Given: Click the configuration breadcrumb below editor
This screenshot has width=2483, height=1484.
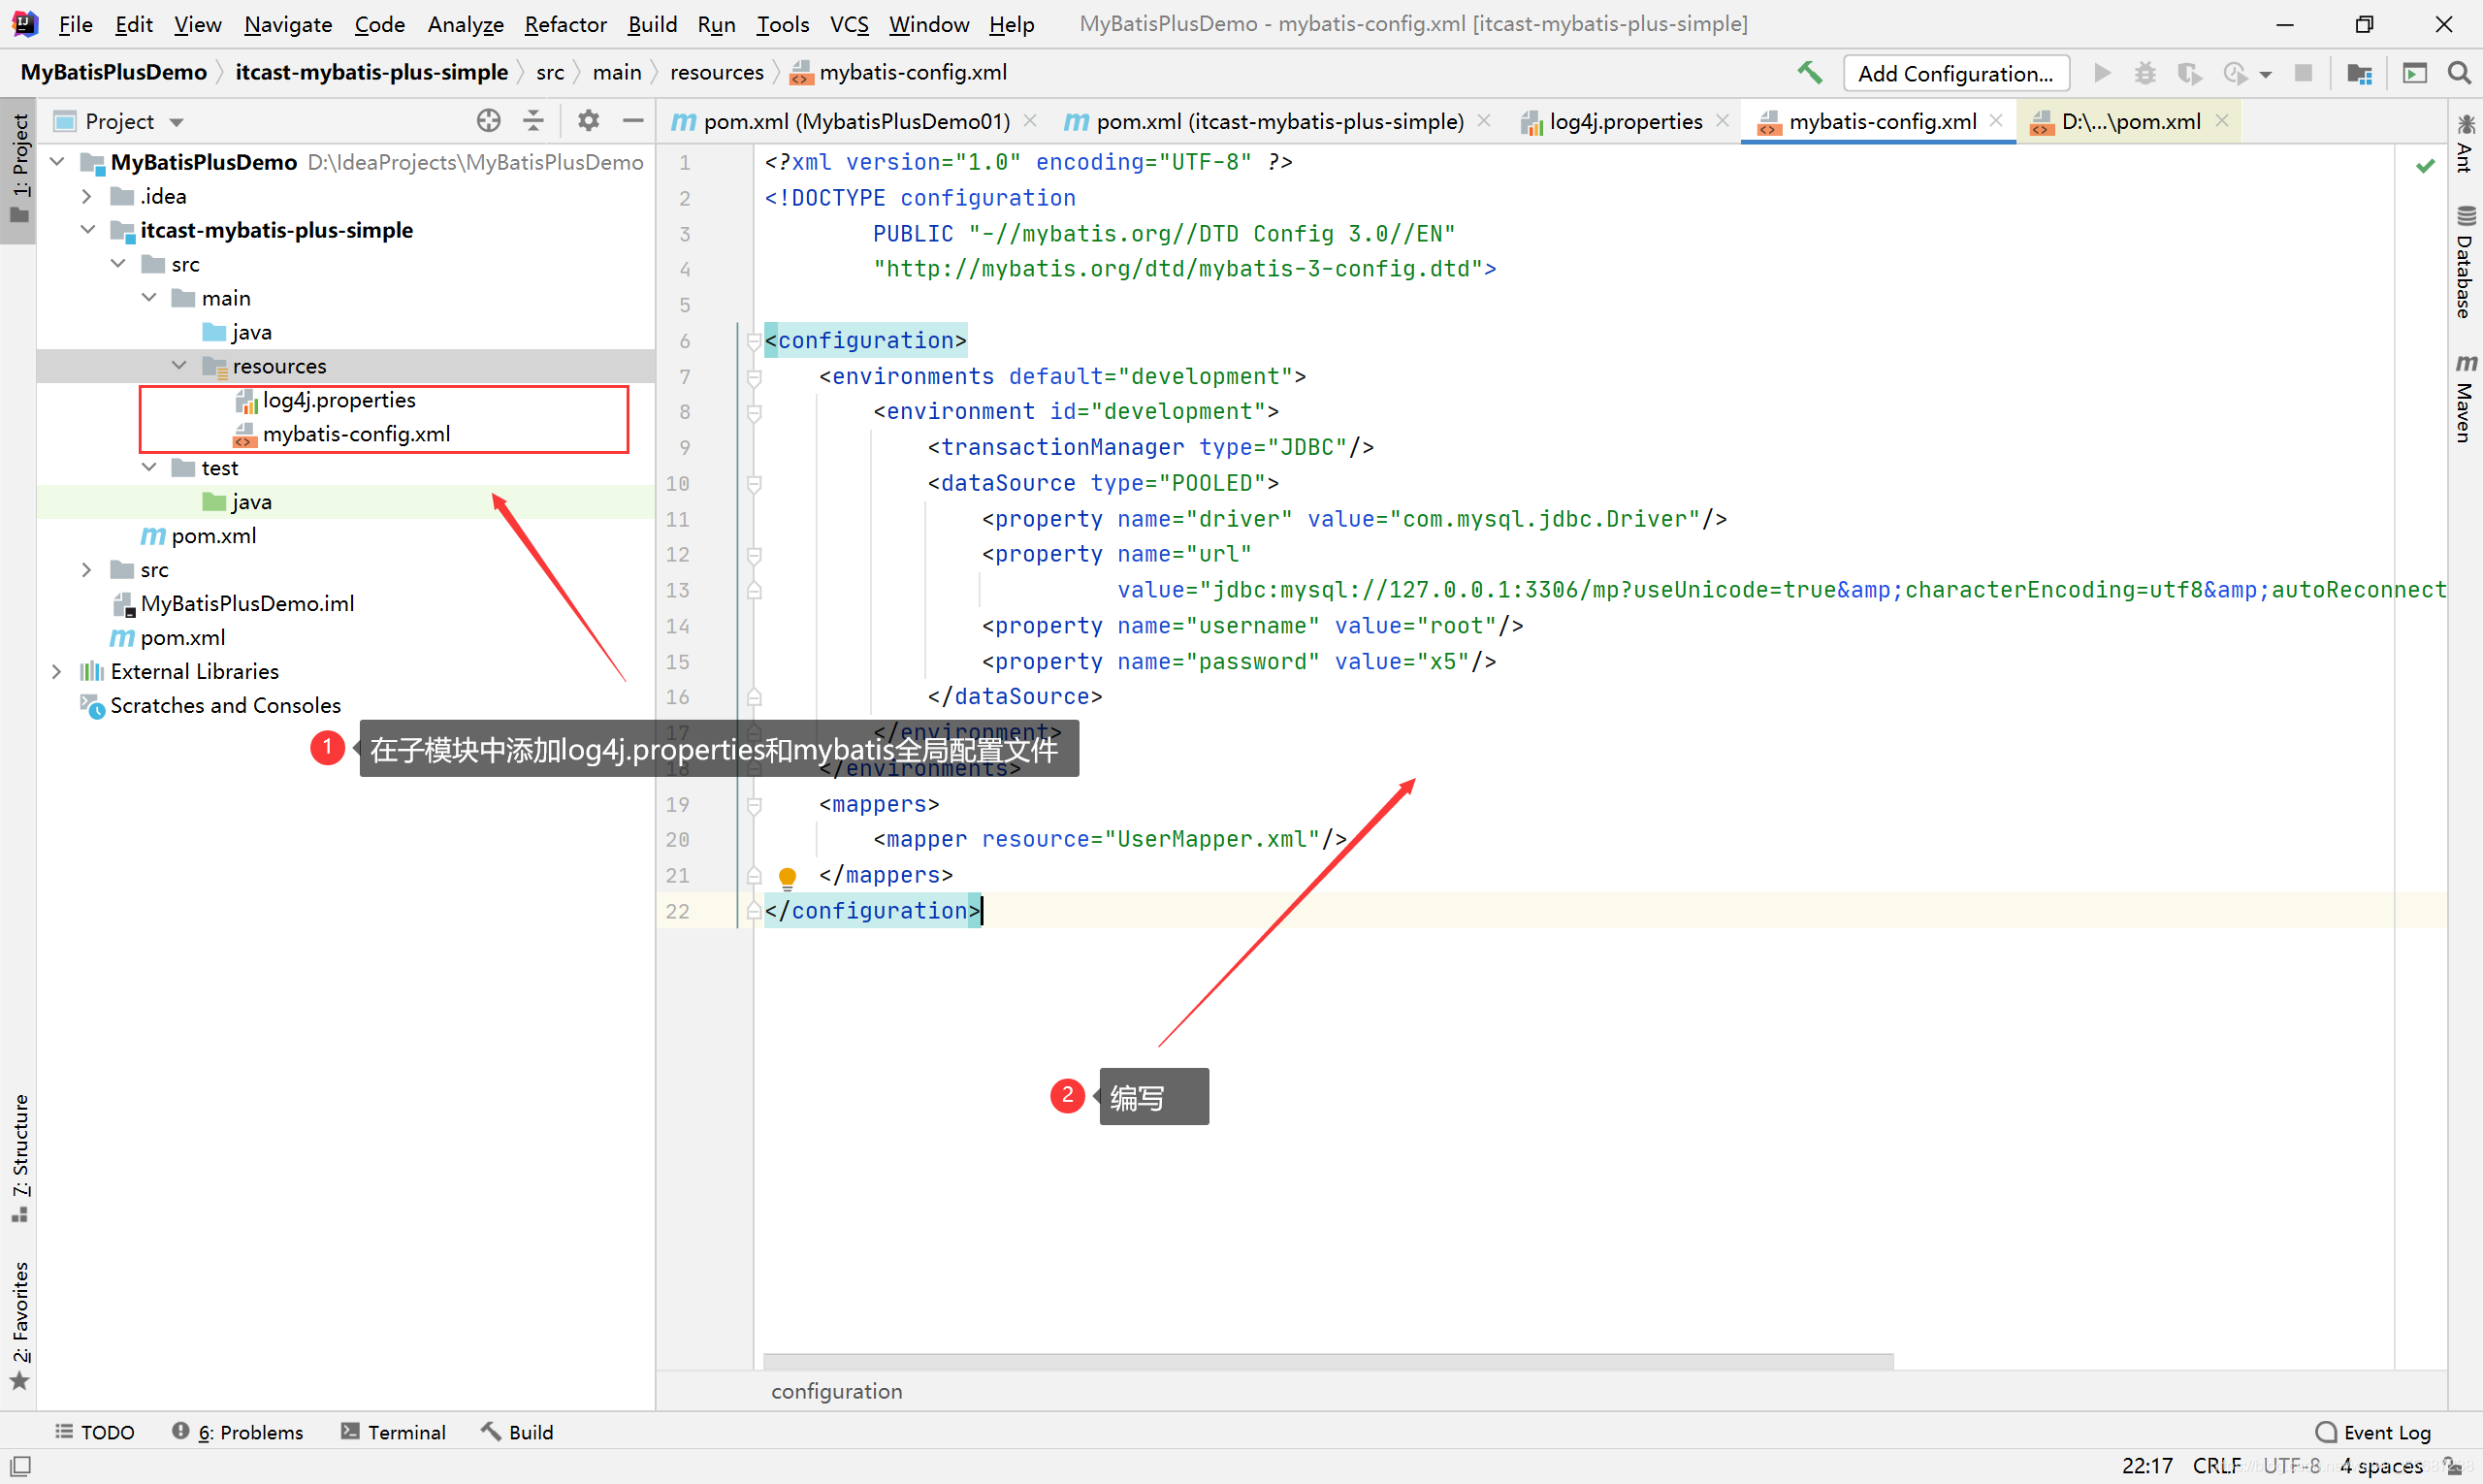Looking at the screenshot, I should tap(836, 1391).
